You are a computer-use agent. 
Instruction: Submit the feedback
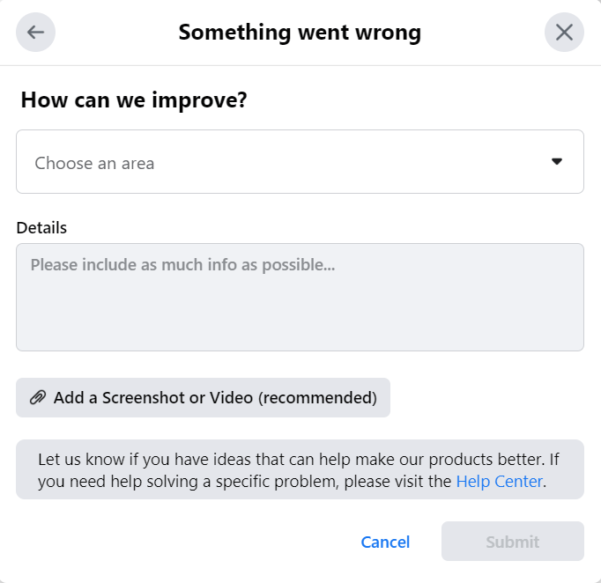tap(513, 542)
